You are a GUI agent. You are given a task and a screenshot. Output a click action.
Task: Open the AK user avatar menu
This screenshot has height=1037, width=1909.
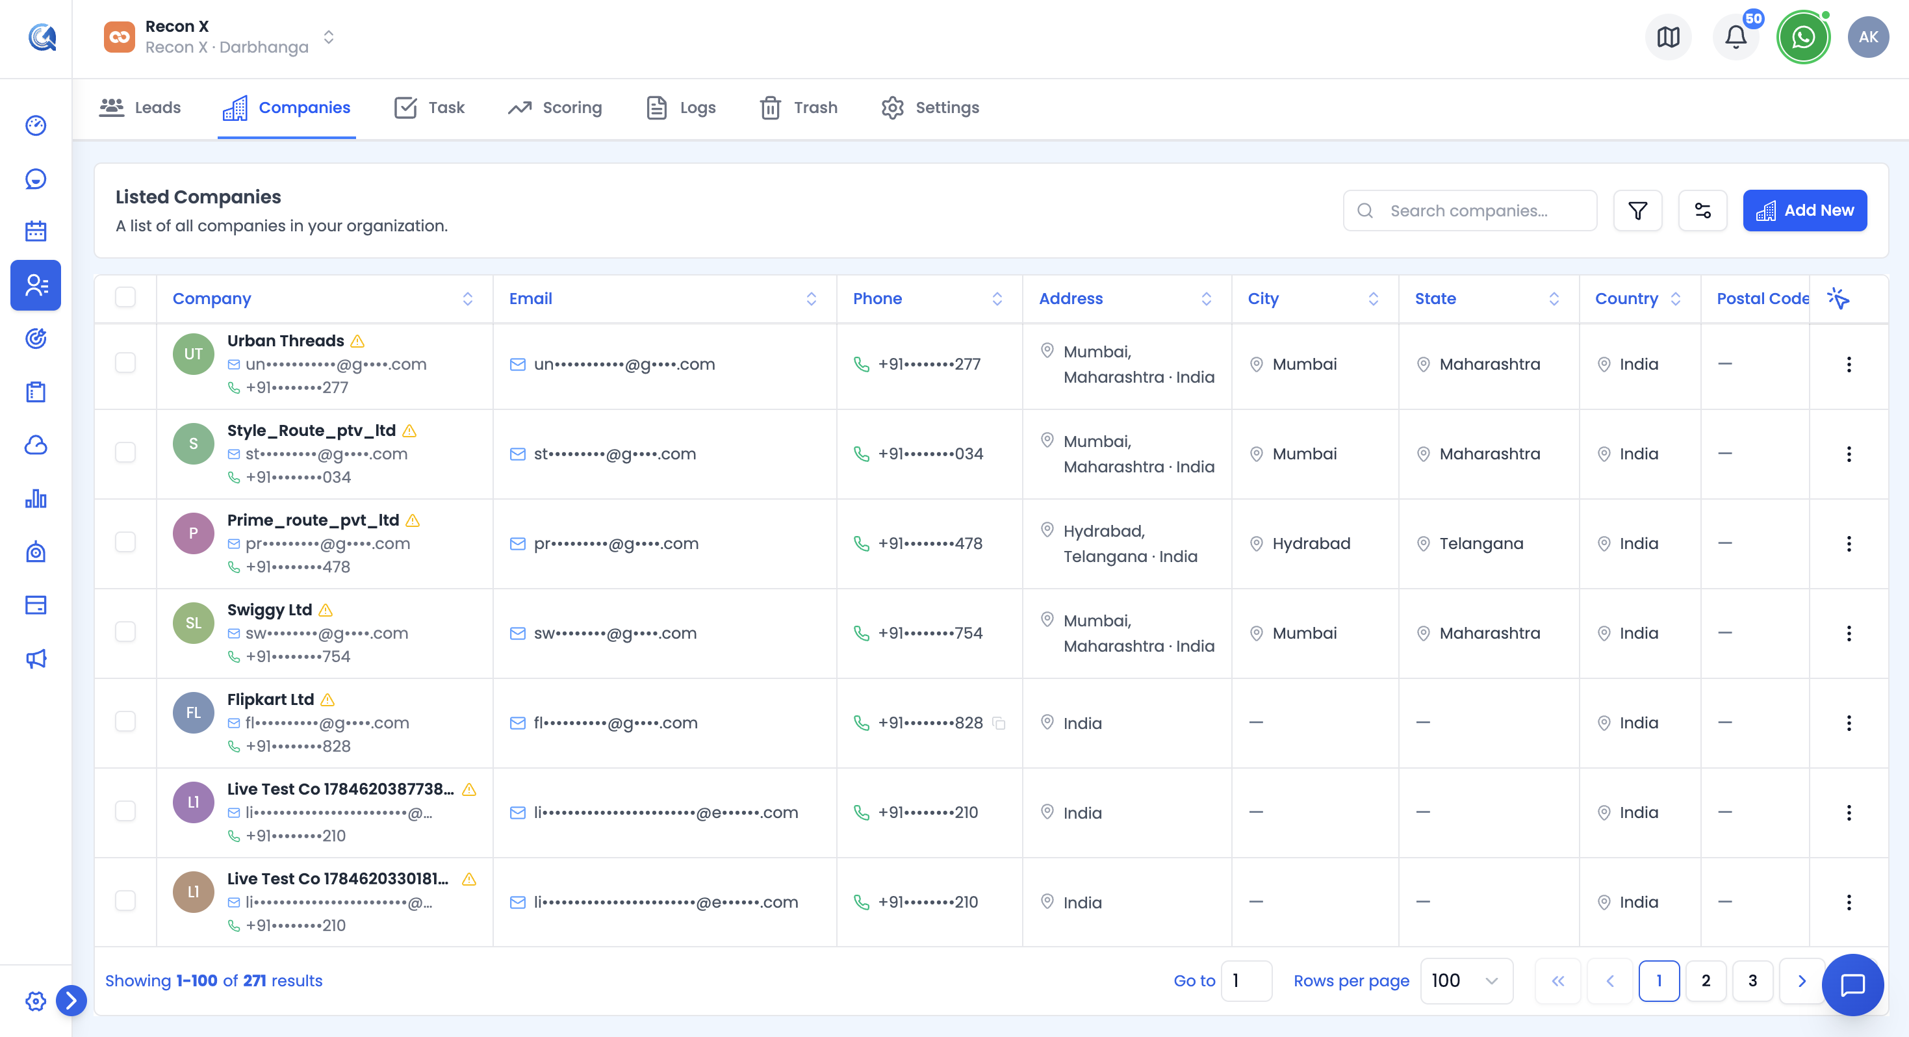click(x=1868, y=37)
